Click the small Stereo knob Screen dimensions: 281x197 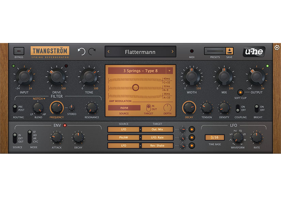pos(72,108)
